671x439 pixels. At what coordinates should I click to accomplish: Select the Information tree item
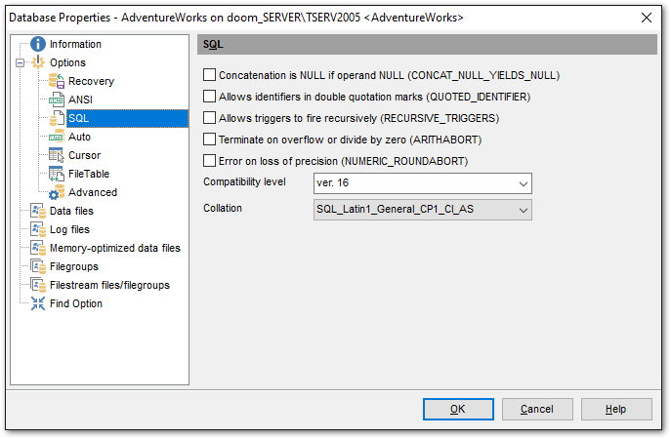pos(75,44)
